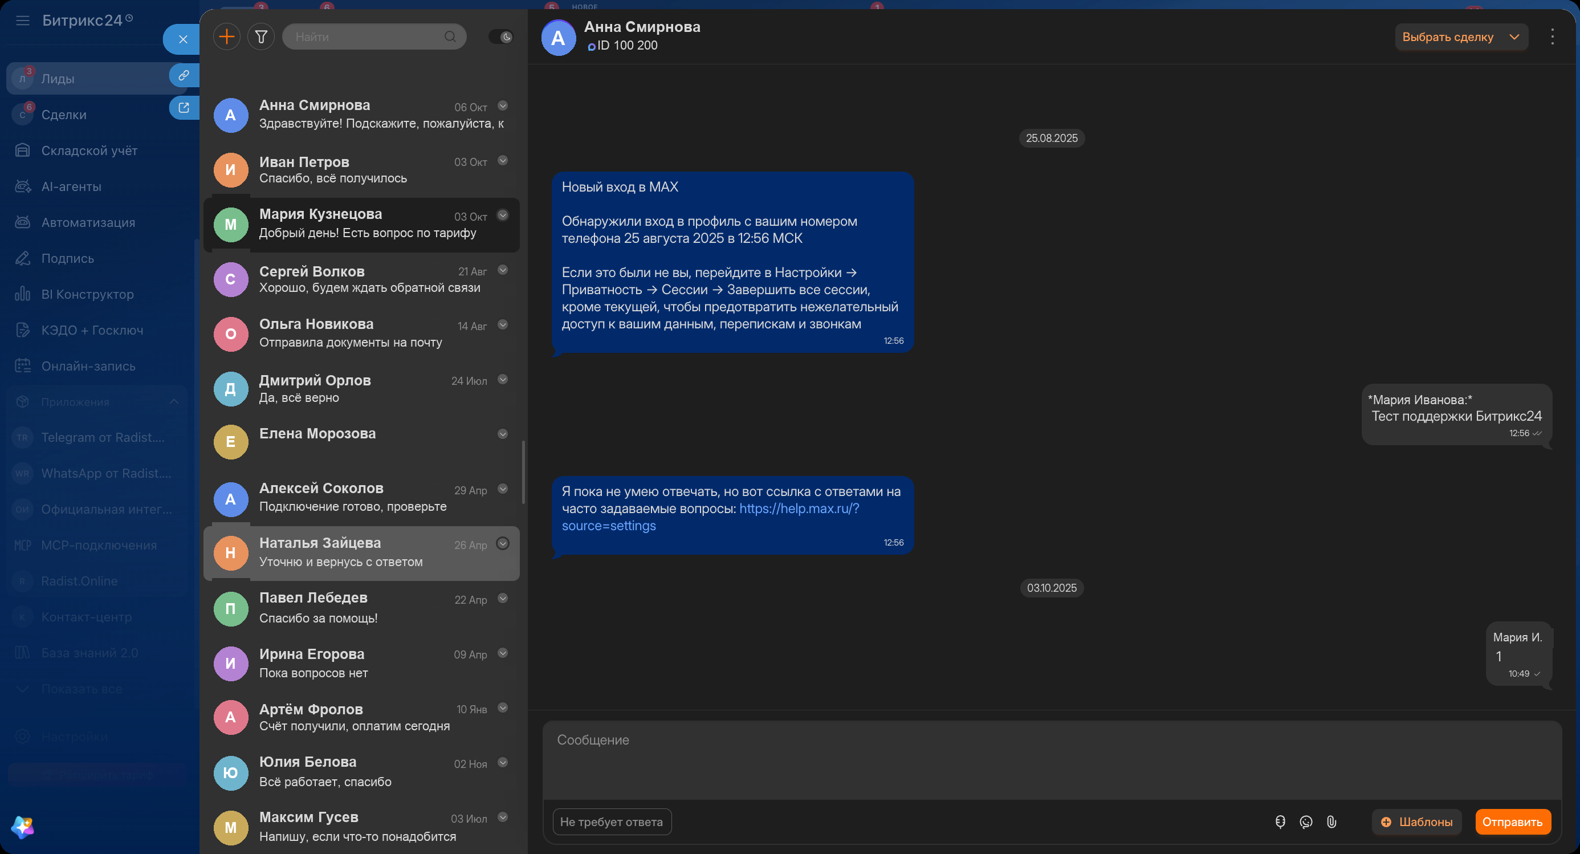Select the Мария Кузнецова chat

(x=362, y=224)
